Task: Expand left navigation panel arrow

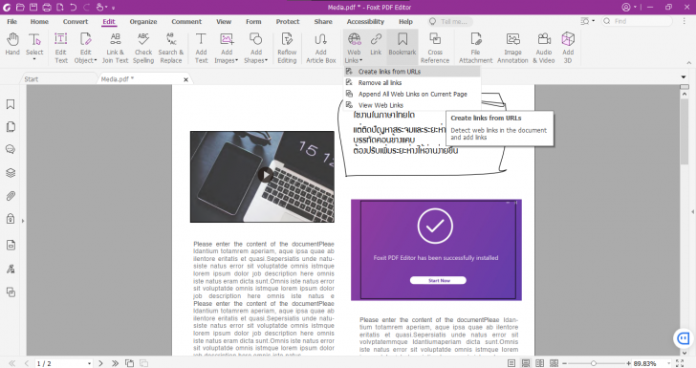Action: click(23, 221)
